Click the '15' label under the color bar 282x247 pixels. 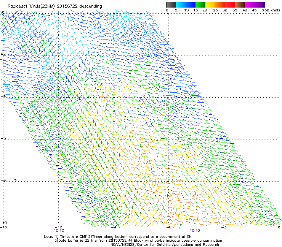pos(195,10)
